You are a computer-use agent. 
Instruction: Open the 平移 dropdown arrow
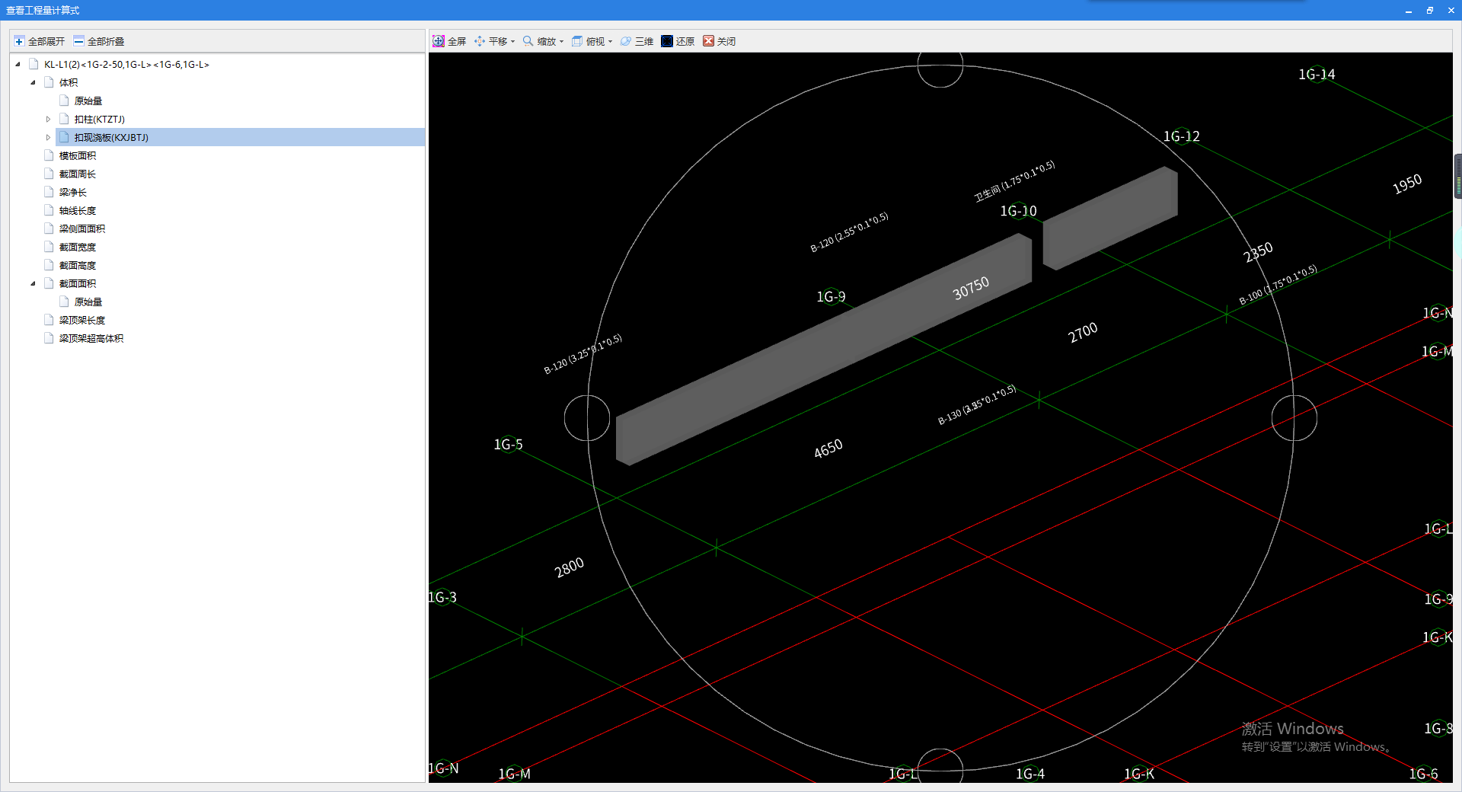coord(512,42)
